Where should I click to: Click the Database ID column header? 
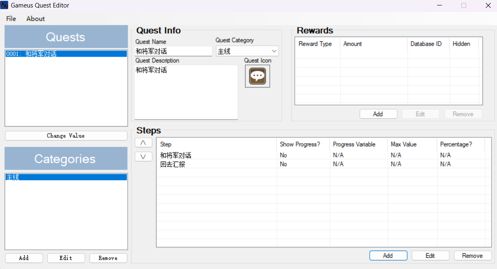coord(428,44)
